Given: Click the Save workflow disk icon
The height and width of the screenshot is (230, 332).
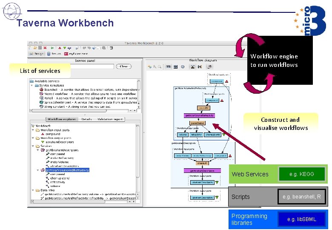Looking at the screenshot, I should 40,48.
